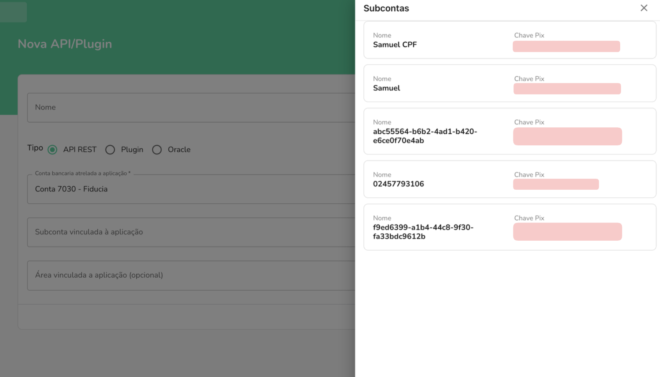Click the Chave Pix value of subaccount abc55564
Viewport: 660px width, 377px height.
567,136
